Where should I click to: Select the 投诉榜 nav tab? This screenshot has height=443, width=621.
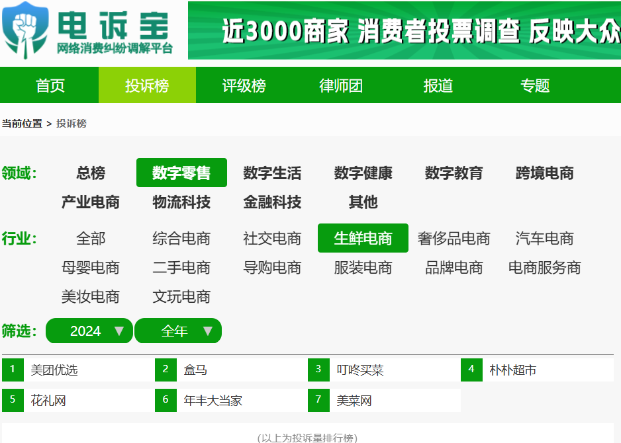[148, 85]
